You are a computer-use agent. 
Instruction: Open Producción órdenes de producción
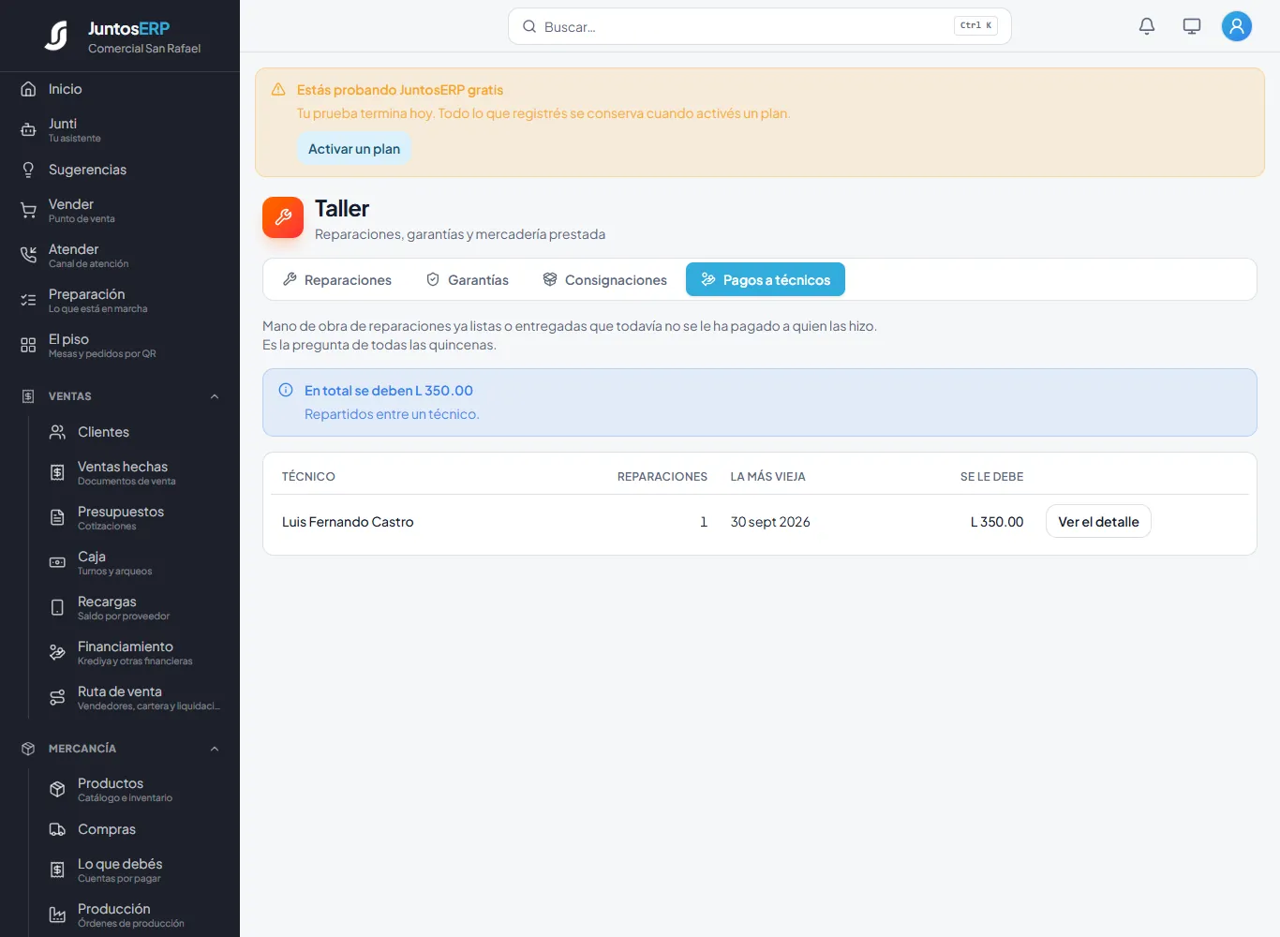pyautogui.click(x=134, y=915)
